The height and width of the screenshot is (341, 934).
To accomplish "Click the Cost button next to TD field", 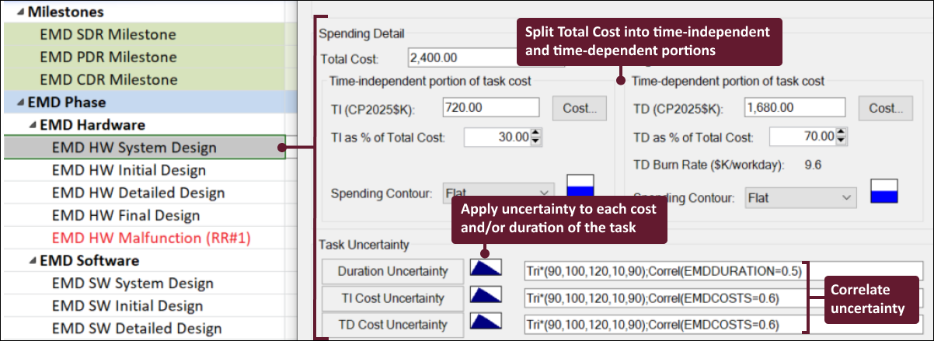I will coord(884,108).
